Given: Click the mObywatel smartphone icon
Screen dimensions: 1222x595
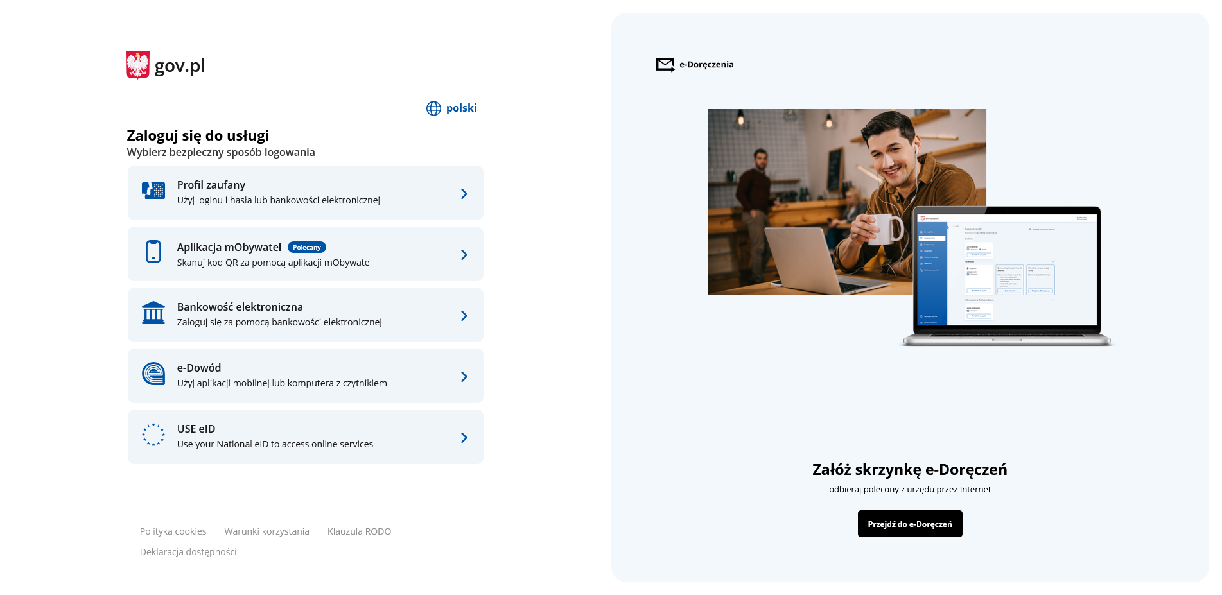Looking at the screenshot, I should pos(153,252).
